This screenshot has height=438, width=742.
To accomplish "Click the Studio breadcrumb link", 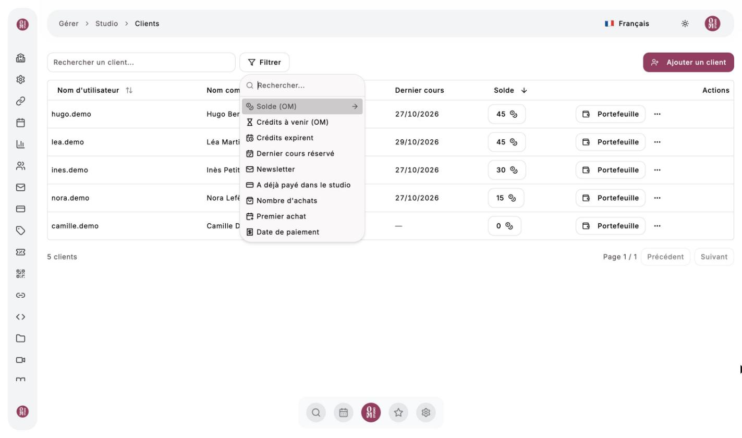I will 106,23.
